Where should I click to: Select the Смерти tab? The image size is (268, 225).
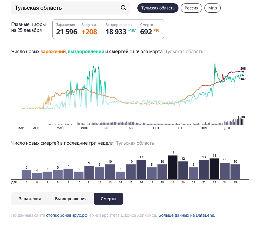tap(108, 199)
